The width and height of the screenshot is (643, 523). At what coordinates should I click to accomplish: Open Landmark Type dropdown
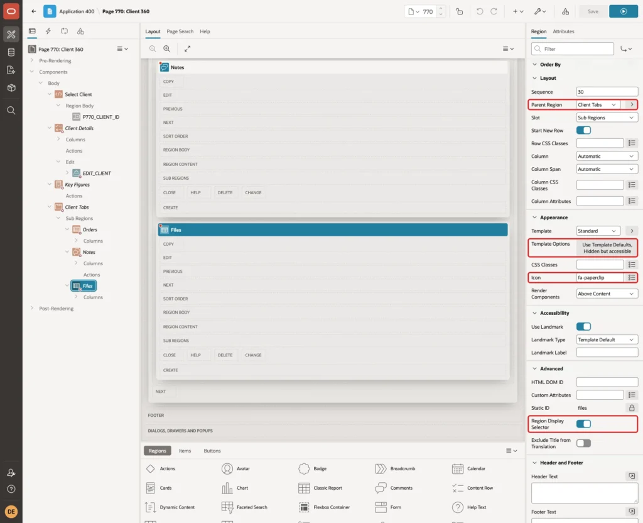coord(607,339)
